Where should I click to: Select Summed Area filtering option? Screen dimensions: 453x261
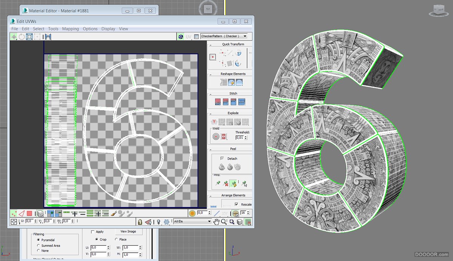click(39, 246)
